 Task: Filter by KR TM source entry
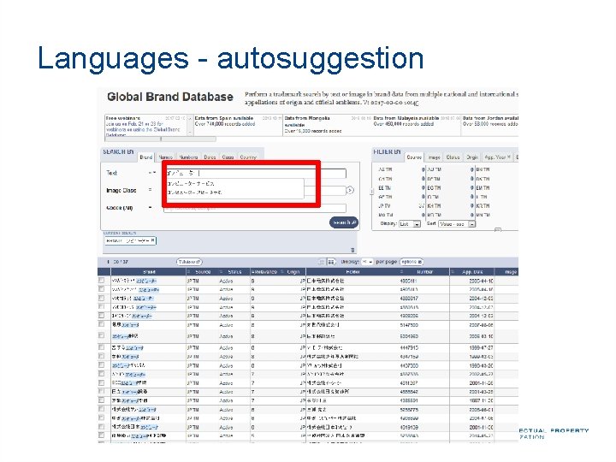(x=483, y=206)
